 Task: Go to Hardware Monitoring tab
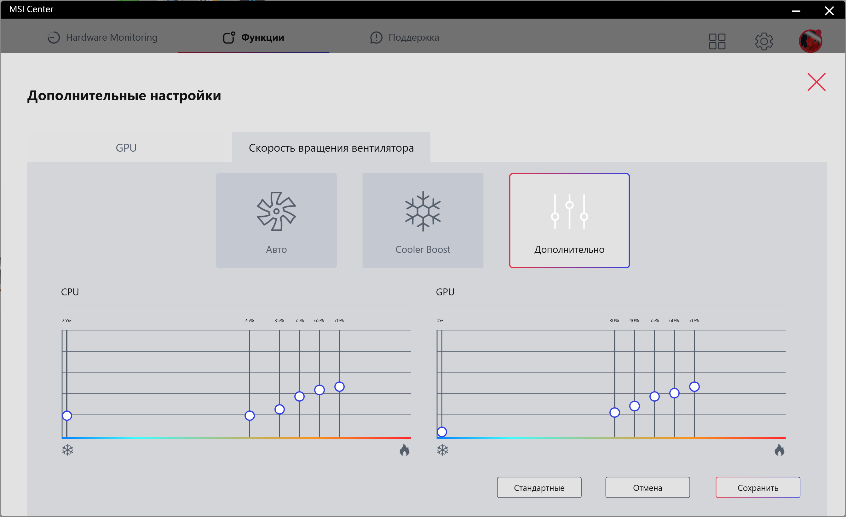(x=102, y=37)
